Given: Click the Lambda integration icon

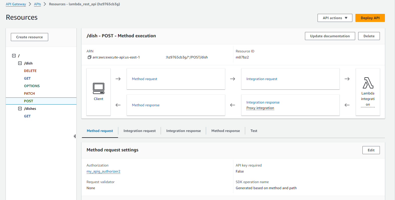Looking at the screenshot, I should pyautogui.click(x=368, y=83).
